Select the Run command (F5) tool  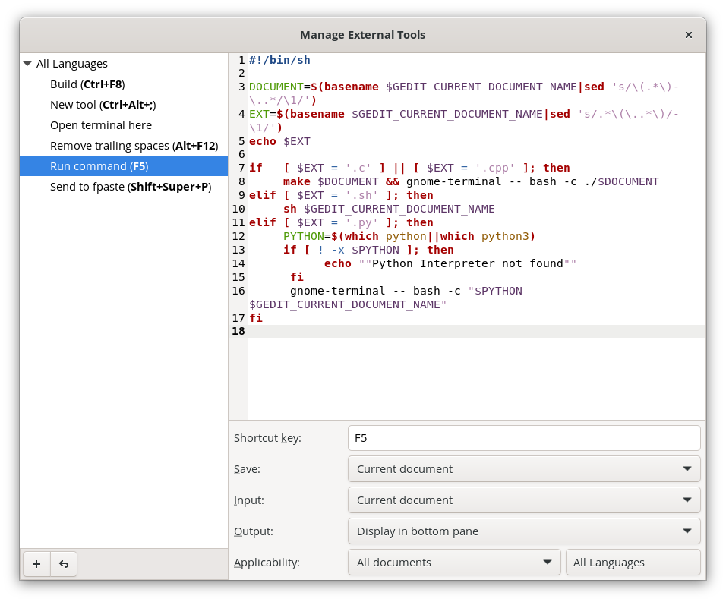(124, 166)
